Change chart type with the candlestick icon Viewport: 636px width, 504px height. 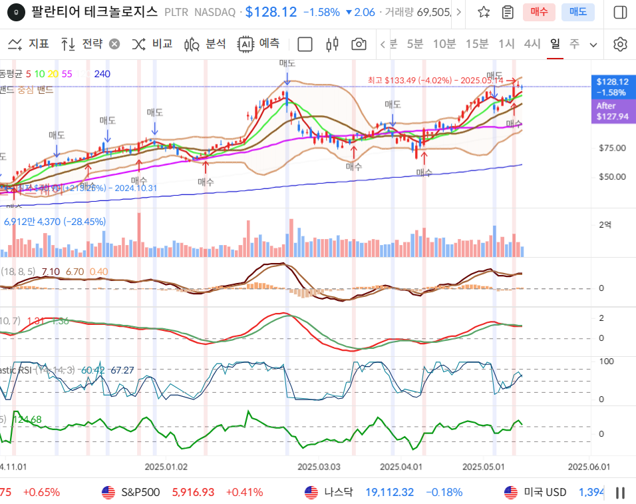click(x=332, y=44)
